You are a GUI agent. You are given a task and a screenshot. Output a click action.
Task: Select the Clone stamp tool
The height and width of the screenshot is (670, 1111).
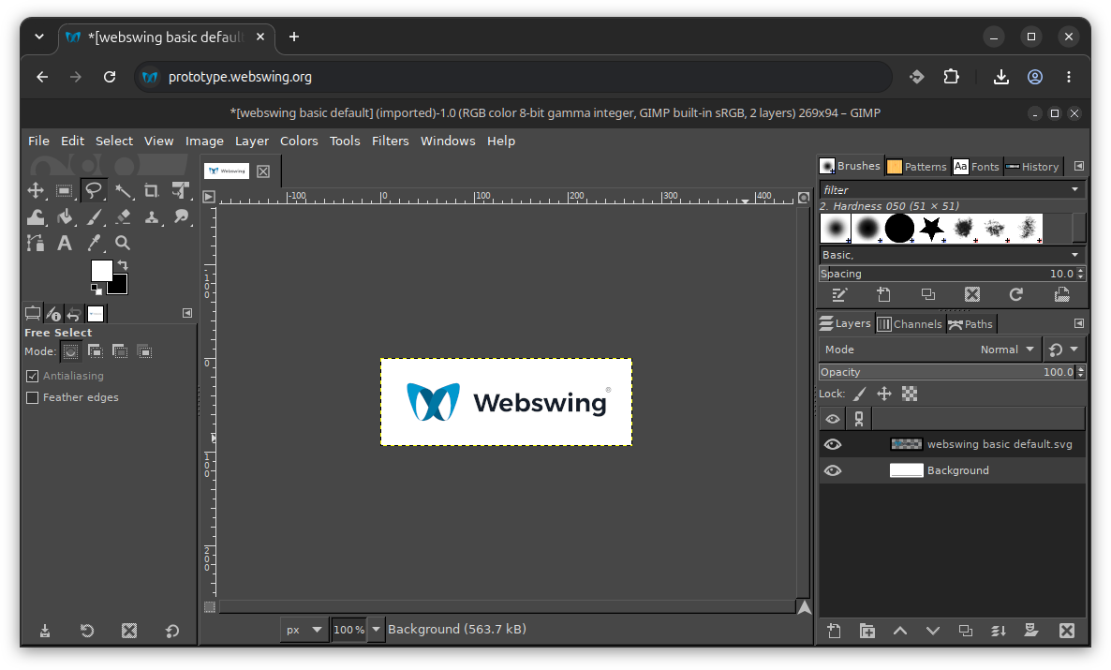[152, 217]
